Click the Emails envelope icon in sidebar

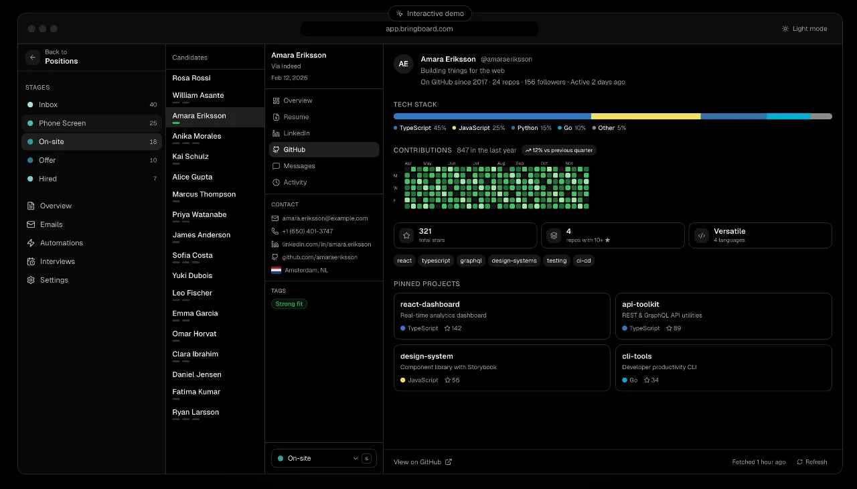pyautogui.click(x=31, y=224)
